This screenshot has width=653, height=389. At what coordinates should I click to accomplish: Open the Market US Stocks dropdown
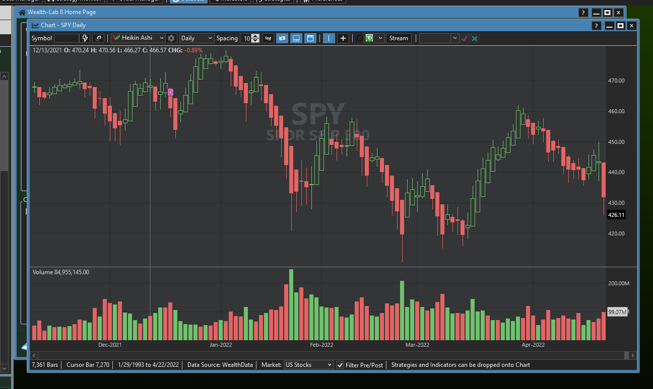pos(308,365)
